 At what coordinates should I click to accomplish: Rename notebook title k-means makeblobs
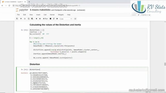(x=40, y=10)
